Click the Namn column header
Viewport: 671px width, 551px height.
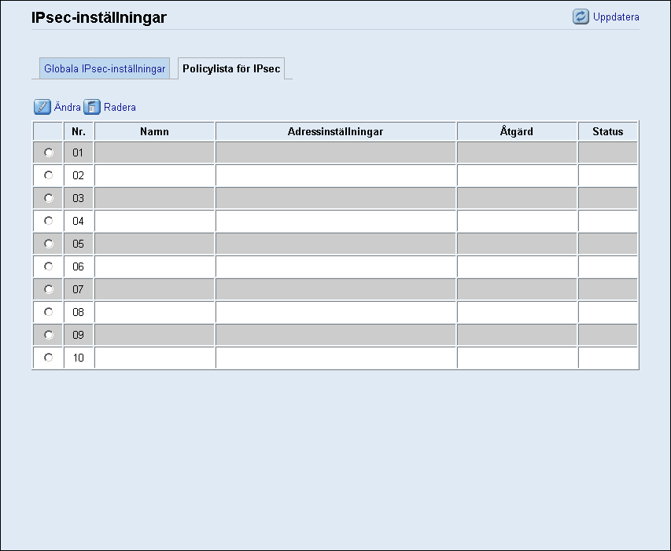tap(154, 131)
